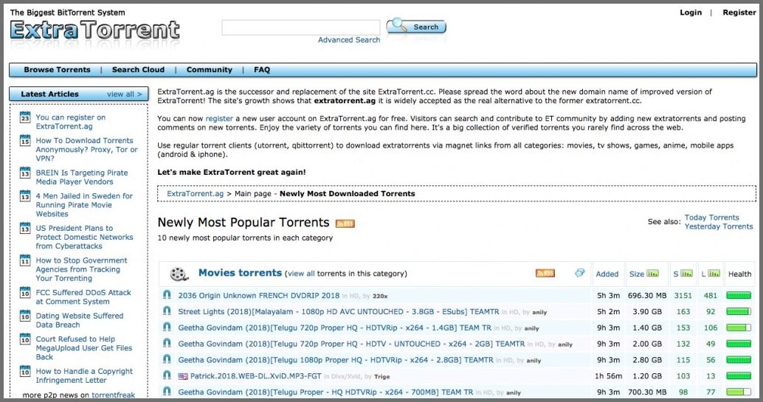Click calendar icon for 'You can register' article
Image resolution: width=763 pixels, height=402 pixels.
click(25, 117)
